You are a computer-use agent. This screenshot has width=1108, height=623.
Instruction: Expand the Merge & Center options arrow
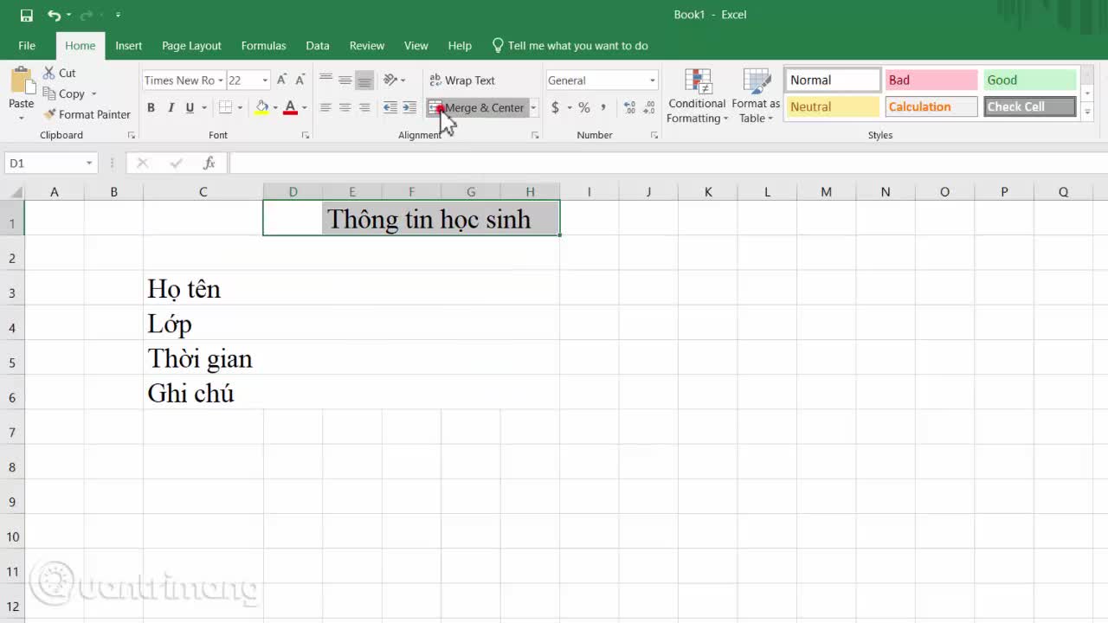[x=533, y=107]
